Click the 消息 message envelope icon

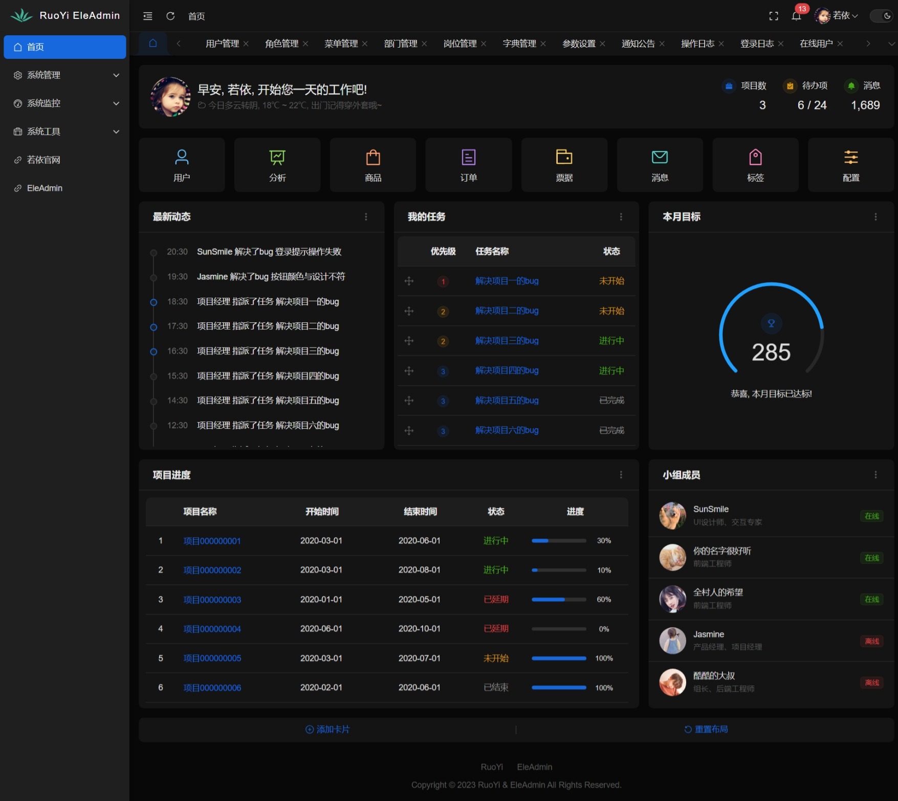[x=660, y=165]
